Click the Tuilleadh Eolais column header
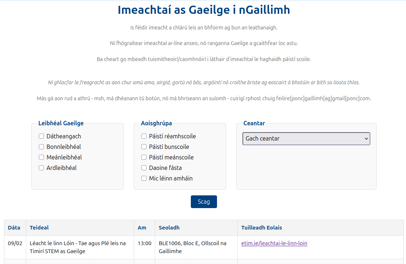Screen dimensions: 406x264 click(x=261, y=228)
